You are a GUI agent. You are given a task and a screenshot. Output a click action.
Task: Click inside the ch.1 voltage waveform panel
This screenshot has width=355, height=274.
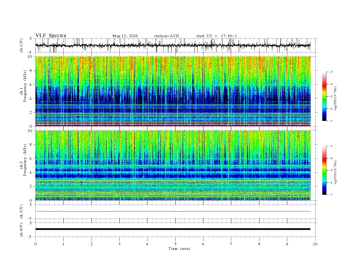(x=176, y=45)
